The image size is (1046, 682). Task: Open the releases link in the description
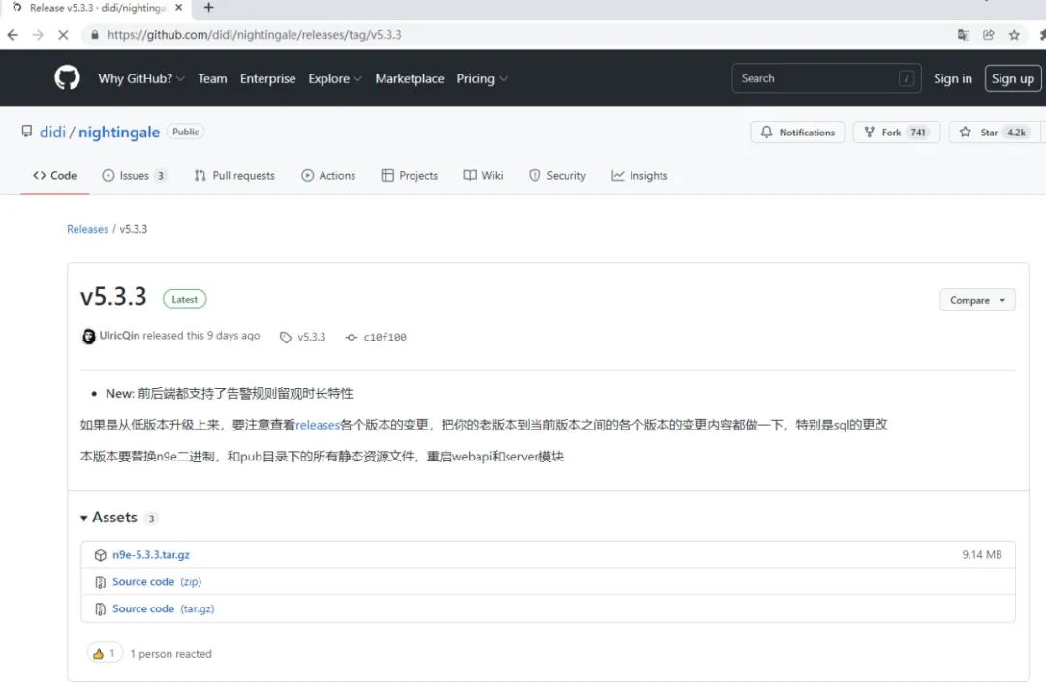[318, 424]
